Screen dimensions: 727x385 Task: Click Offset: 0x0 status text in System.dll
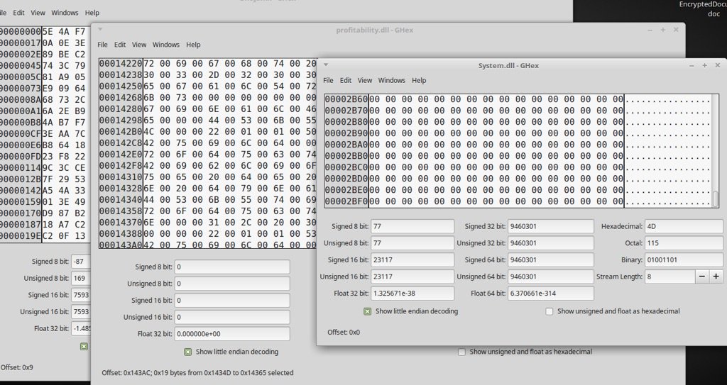(344, 333)
